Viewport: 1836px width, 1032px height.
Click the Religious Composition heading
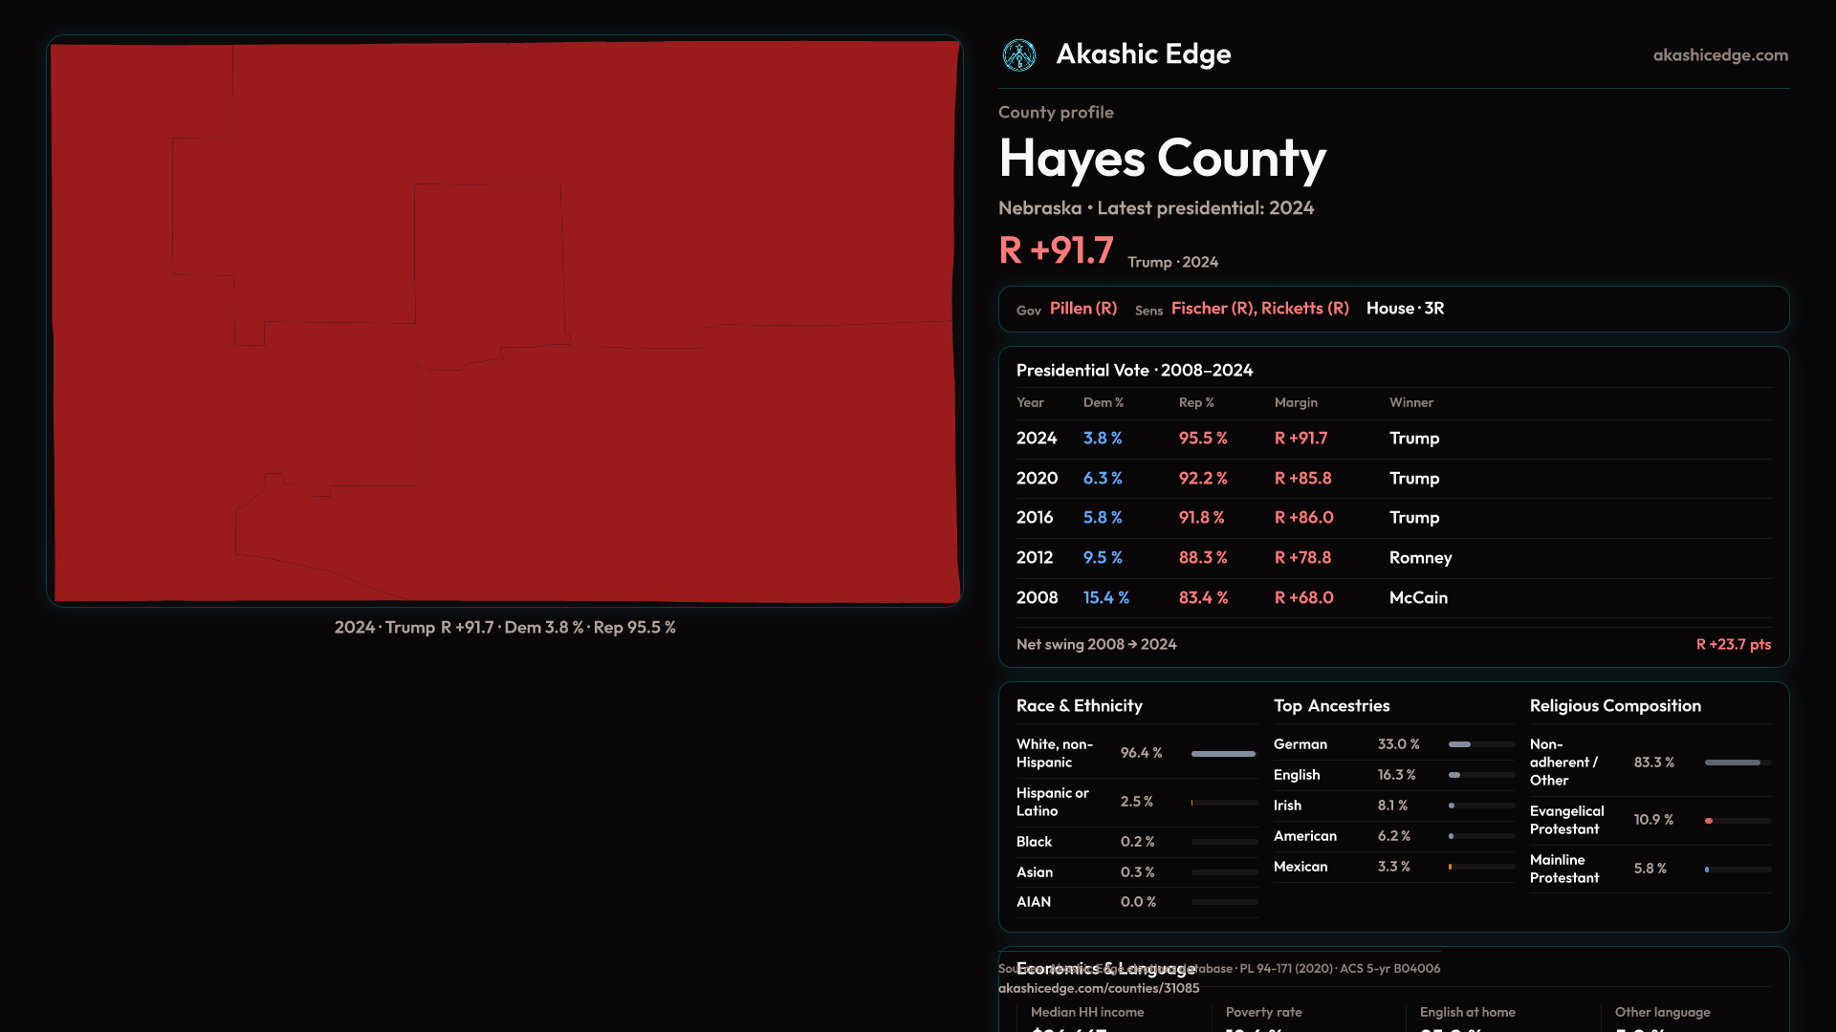tap(1614, 706)
